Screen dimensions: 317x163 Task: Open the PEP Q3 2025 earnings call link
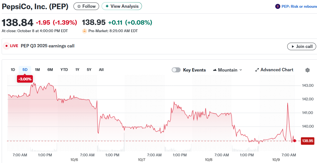[48, 46]
